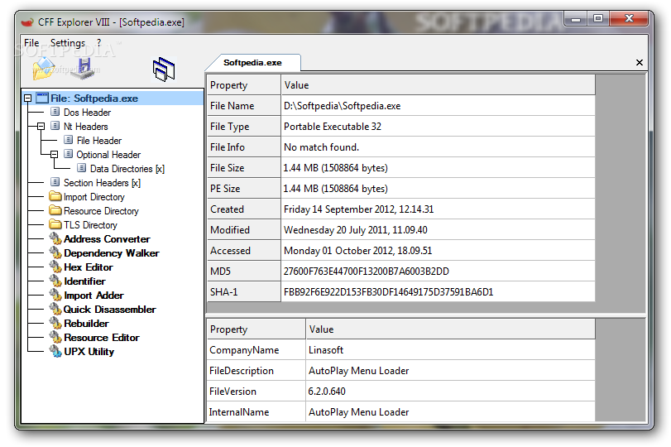
Task: Select the FileDescription property cell
Action: tap(256, 370)
